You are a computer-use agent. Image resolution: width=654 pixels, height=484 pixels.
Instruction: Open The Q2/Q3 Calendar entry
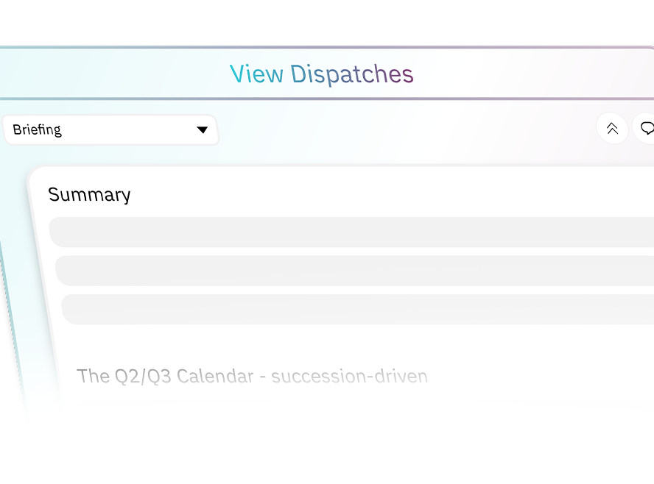[253, 376]
